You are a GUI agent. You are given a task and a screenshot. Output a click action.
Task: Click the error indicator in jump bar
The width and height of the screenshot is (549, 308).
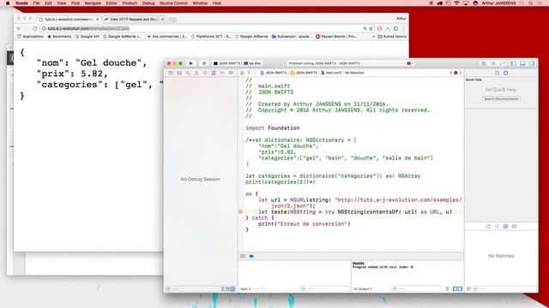coord(455,73)
